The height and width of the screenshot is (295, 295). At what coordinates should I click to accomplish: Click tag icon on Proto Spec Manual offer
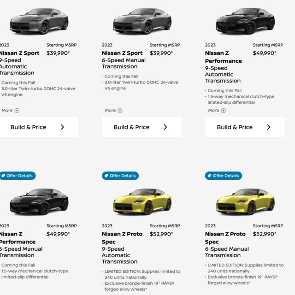pos(209,176)
